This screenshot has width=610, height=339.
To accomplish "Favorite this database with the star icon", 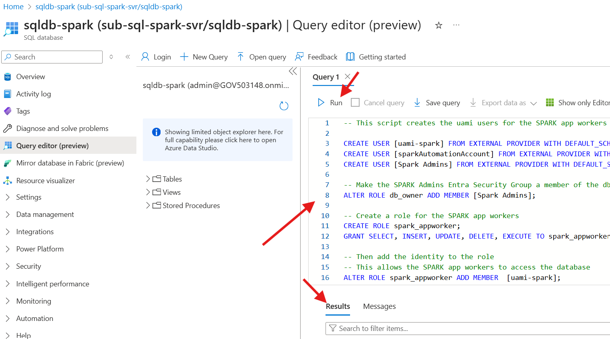I will [x=439, y=25].
